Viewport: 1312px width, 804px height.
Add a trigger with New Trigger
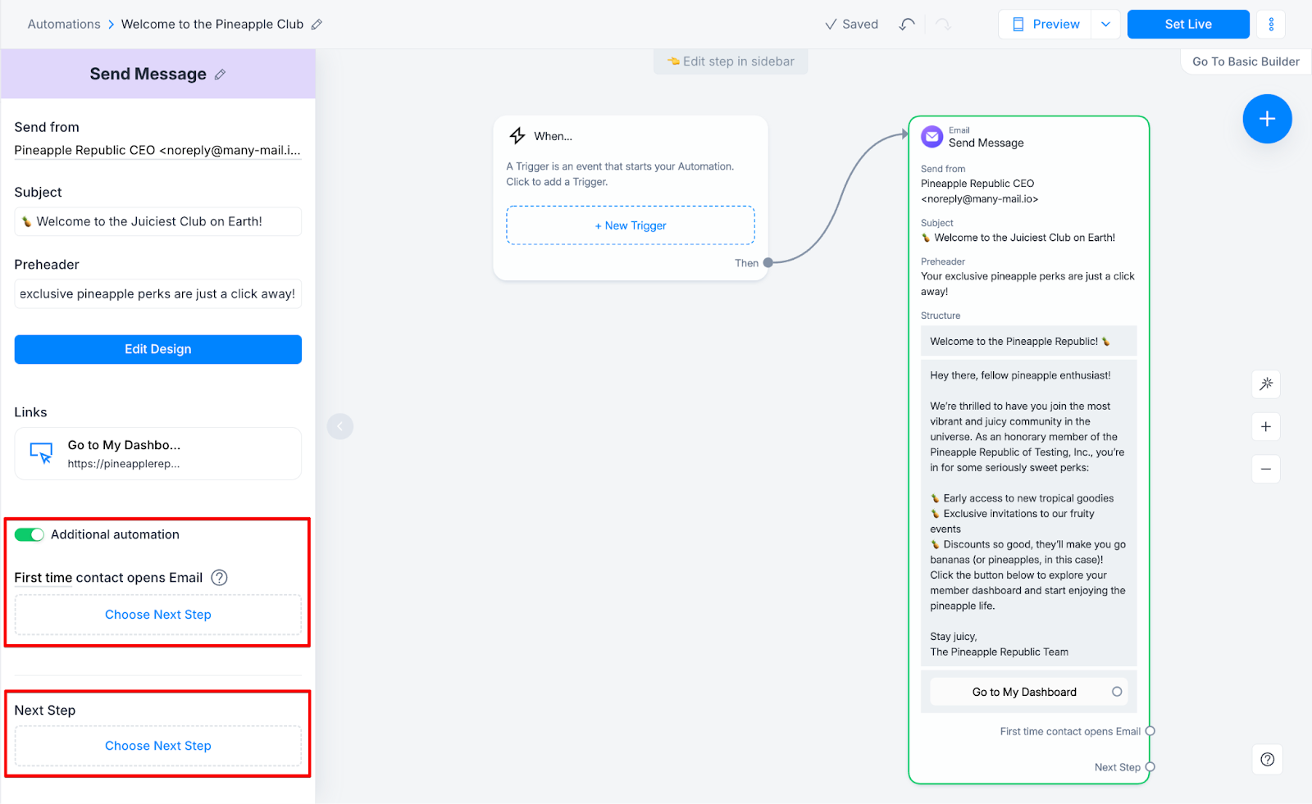click(630, 225)
